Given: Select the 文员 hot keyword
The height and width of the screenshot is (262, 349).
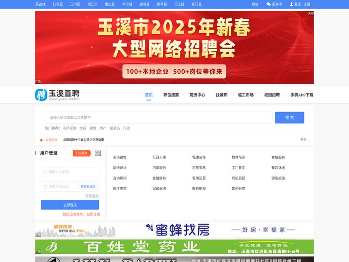Looking at the screenshot, I should (83, 128).
